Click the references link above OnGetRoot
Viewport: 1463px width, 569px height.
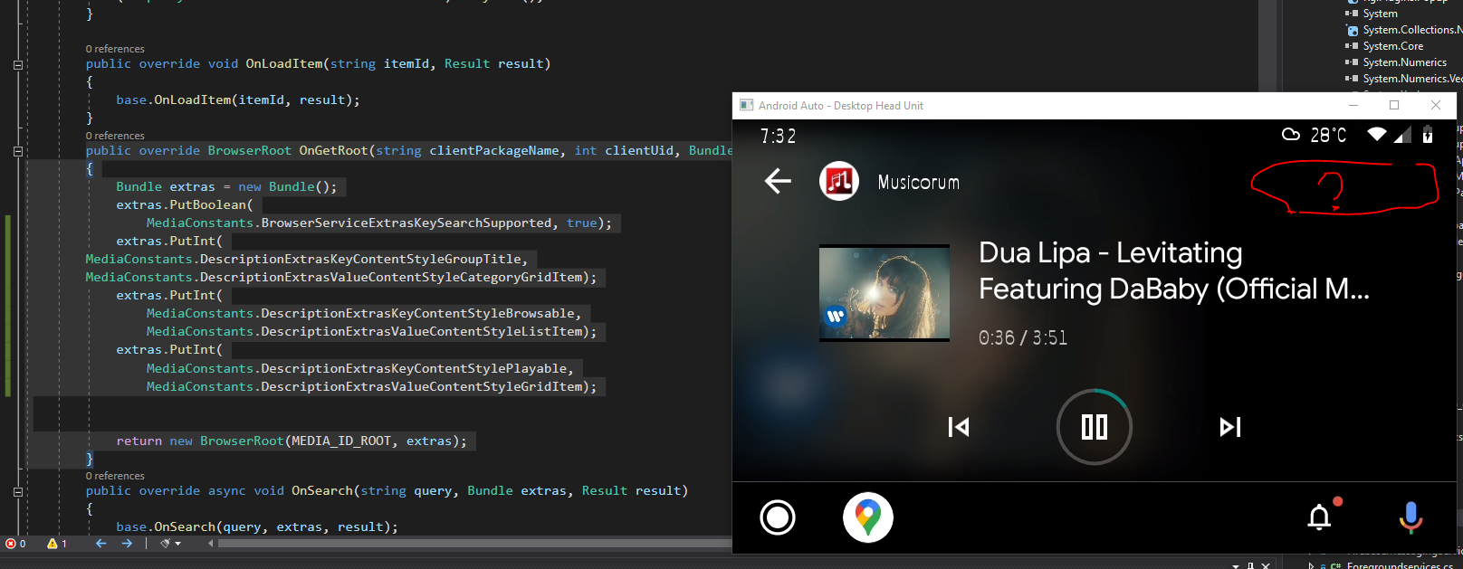[115, 136]
